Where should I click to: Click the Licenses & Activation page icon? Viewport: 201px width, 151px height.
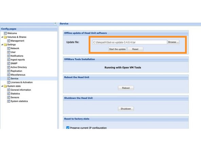[8, 82]
